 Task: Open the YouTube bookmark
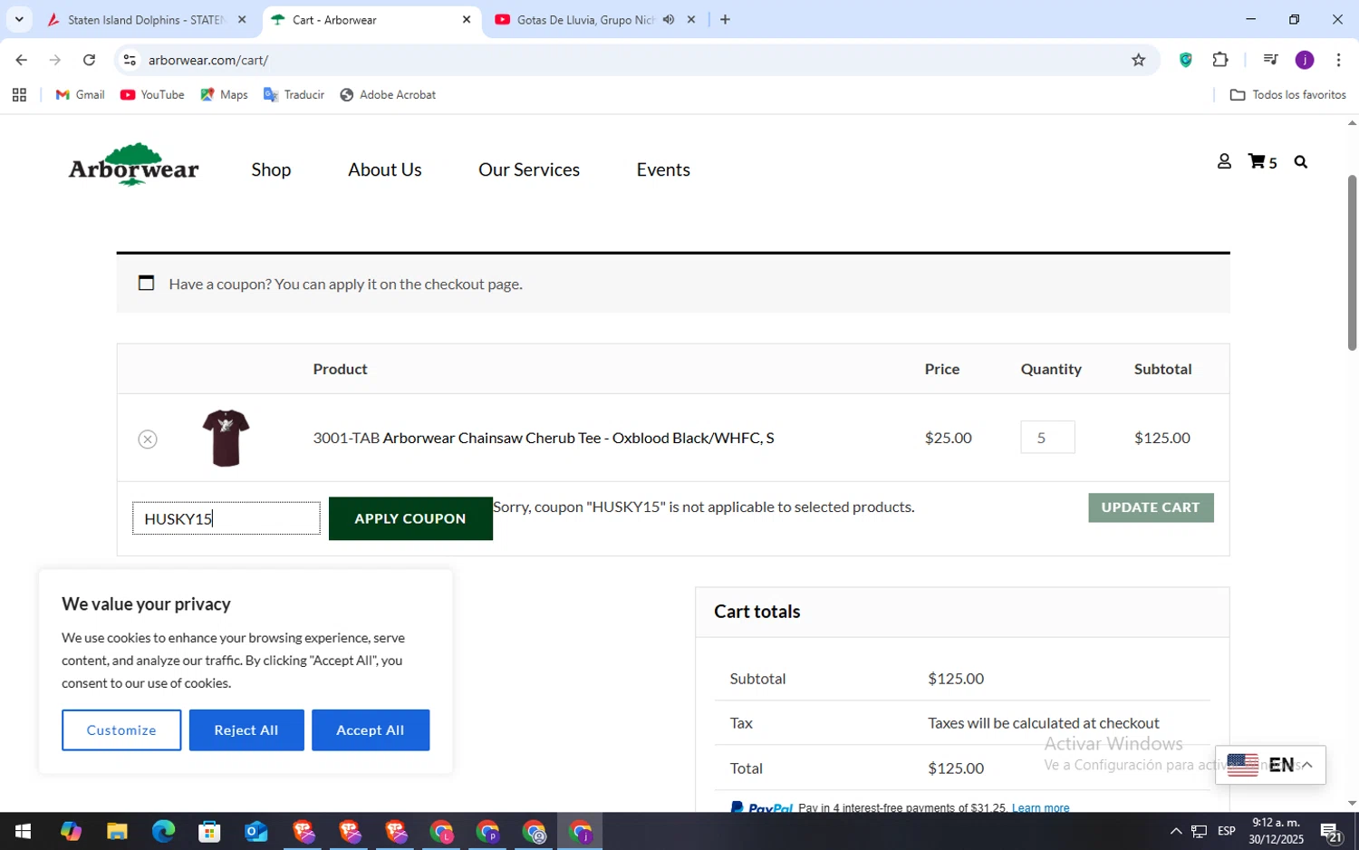(152, 94)
